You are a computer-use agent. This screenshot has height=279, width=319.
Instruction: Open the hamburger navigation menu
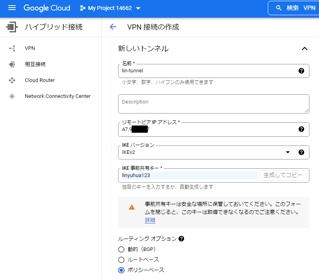click(12, 8)
